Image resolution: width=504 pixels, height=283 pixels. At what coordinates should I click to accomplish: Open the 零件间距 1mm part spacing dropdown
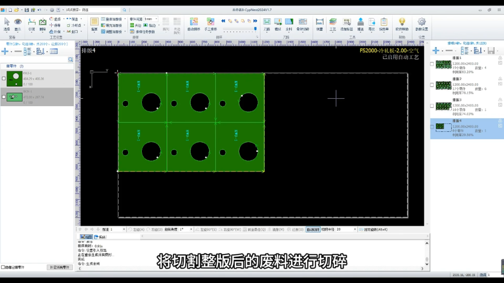pos(156,19)
